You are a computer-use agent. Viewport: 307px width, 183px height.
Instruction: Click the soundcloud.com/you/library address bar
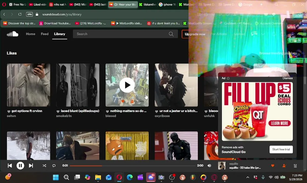coord(62,14)
